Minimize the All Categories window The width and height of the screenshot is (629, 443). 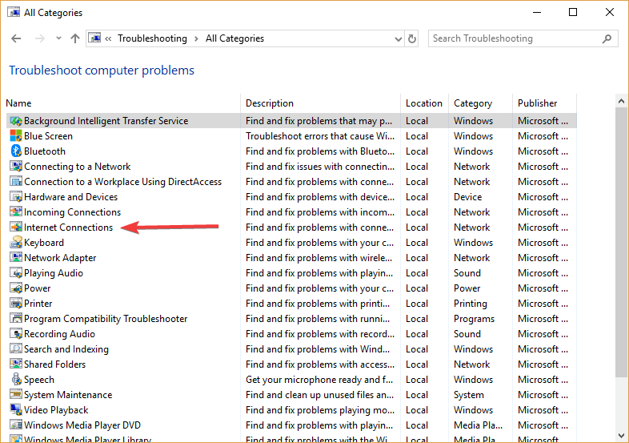(x=537, y=12)
